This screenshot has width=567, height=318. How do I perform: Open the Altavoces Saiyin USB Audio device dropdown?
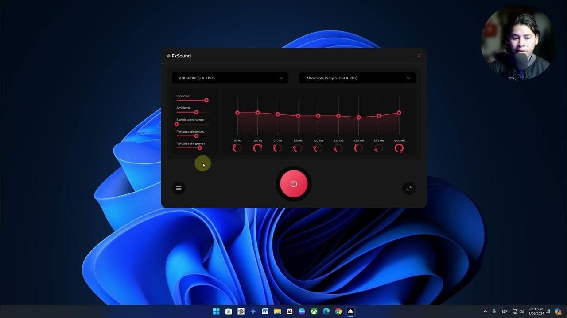(357, 78)
